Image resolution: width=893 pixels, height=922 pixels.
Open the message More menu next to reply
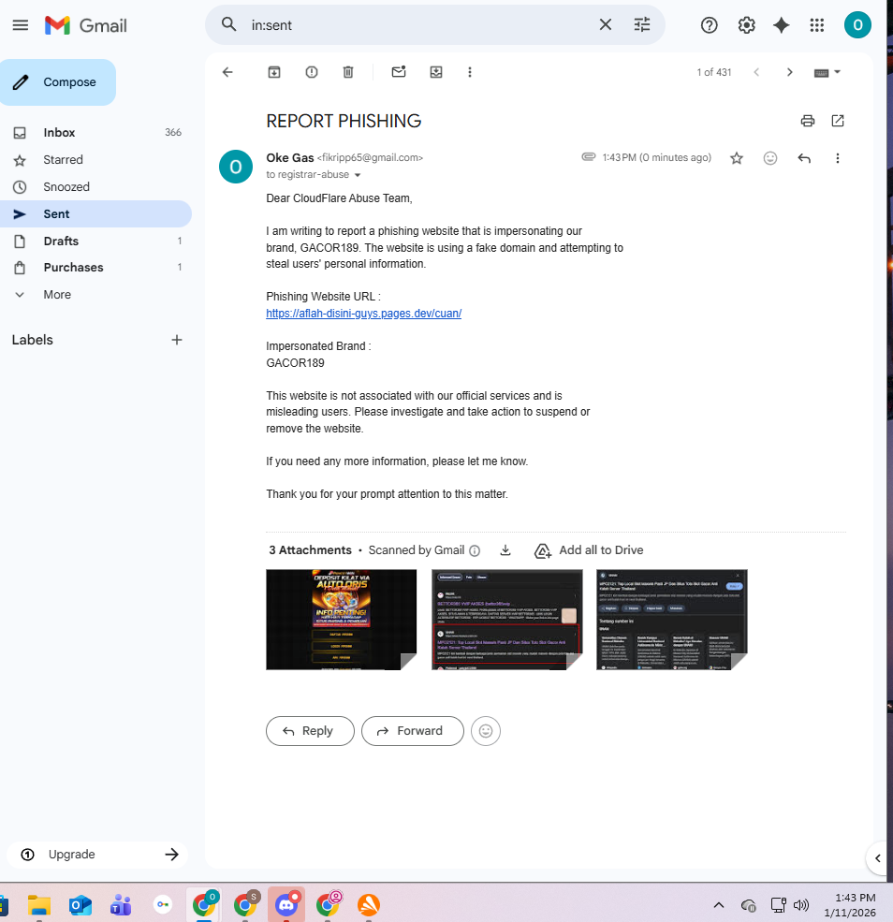[837, 157]
